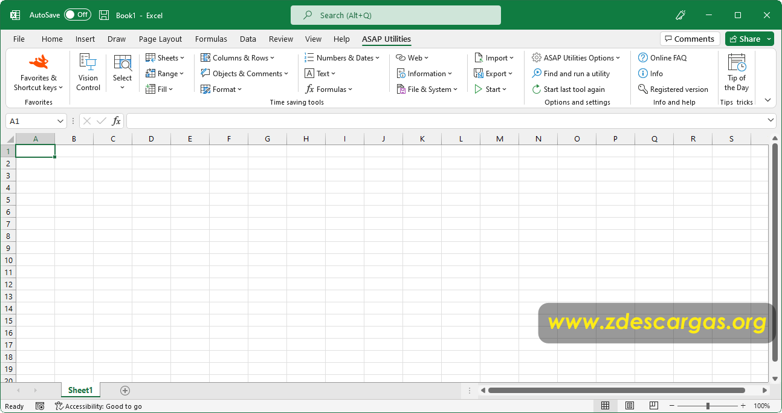Click the macro record status icon
The width and height of the screenshot is (782, 413).
(40, 406)
